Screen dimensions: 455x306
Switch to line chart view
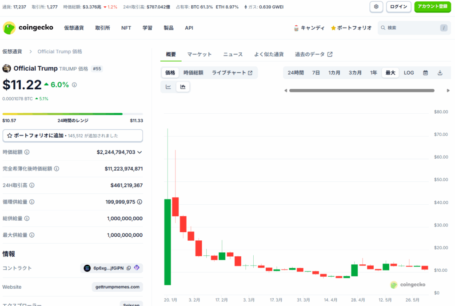click(x=168, y=87)
